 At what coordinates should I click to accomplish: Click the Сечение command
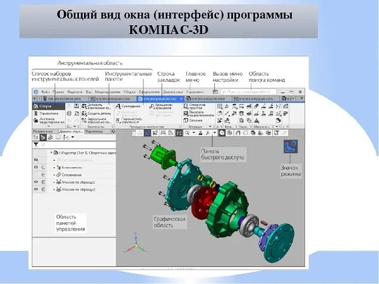[x=193, y=121]
